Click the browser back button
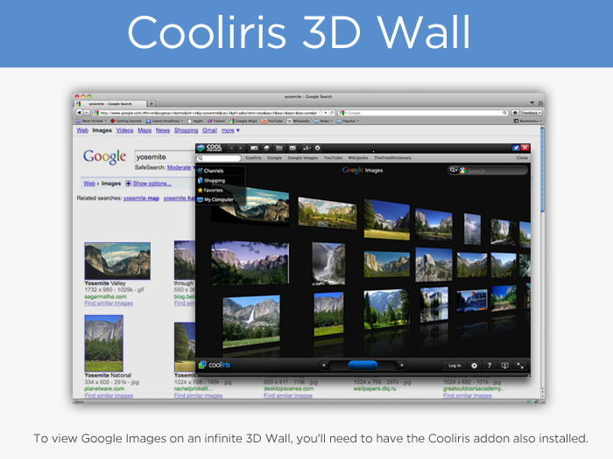This screenshot has width=613, height=459. pos(80,113)
